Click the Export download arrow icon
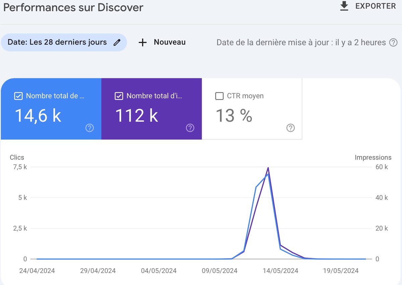 tap(344, 6)
